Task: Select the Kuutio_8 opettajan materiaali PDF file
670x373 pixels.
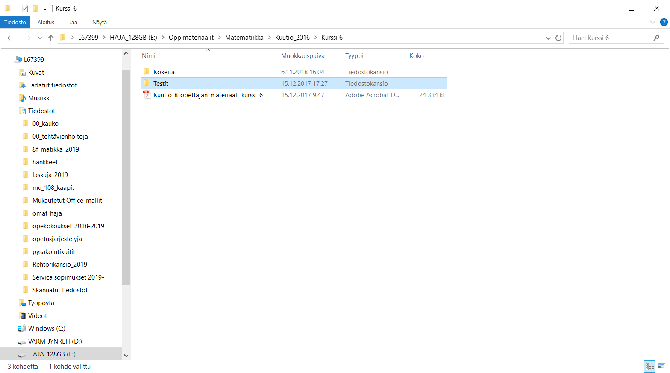Action: [208, 95]
